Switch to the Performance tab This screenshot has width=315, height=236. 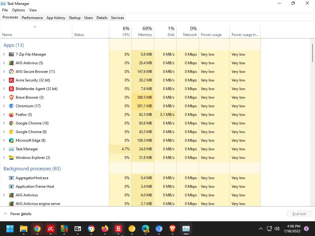click(32, 18)
